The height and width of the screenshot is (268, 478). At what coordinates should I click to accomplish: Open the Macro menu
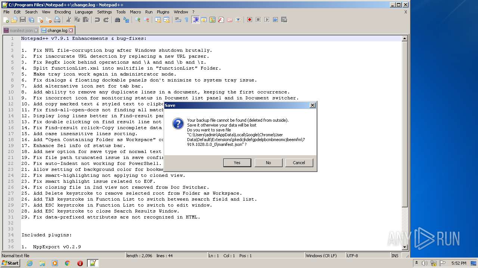(136, 12)
